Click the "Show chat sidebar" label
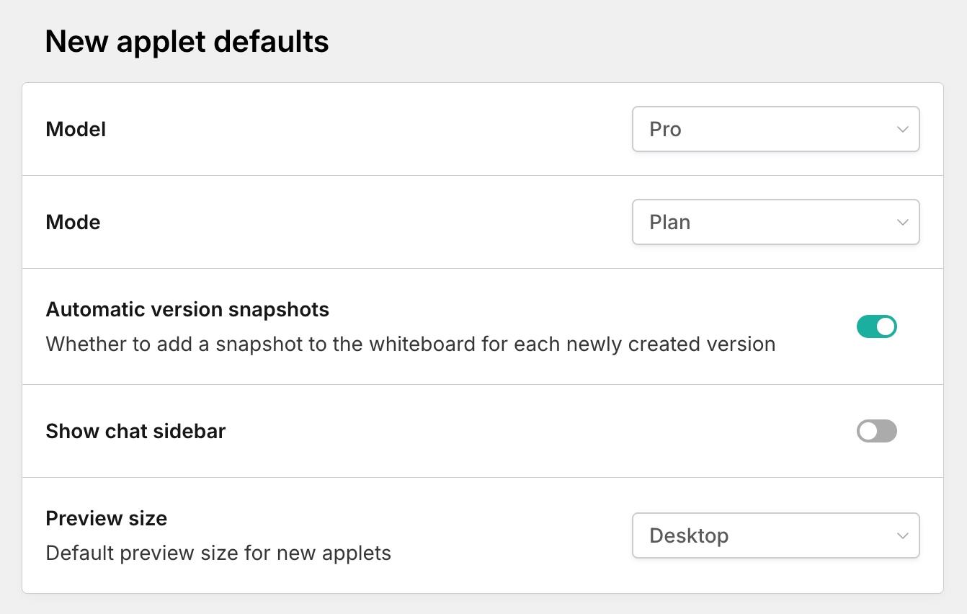 135,432
